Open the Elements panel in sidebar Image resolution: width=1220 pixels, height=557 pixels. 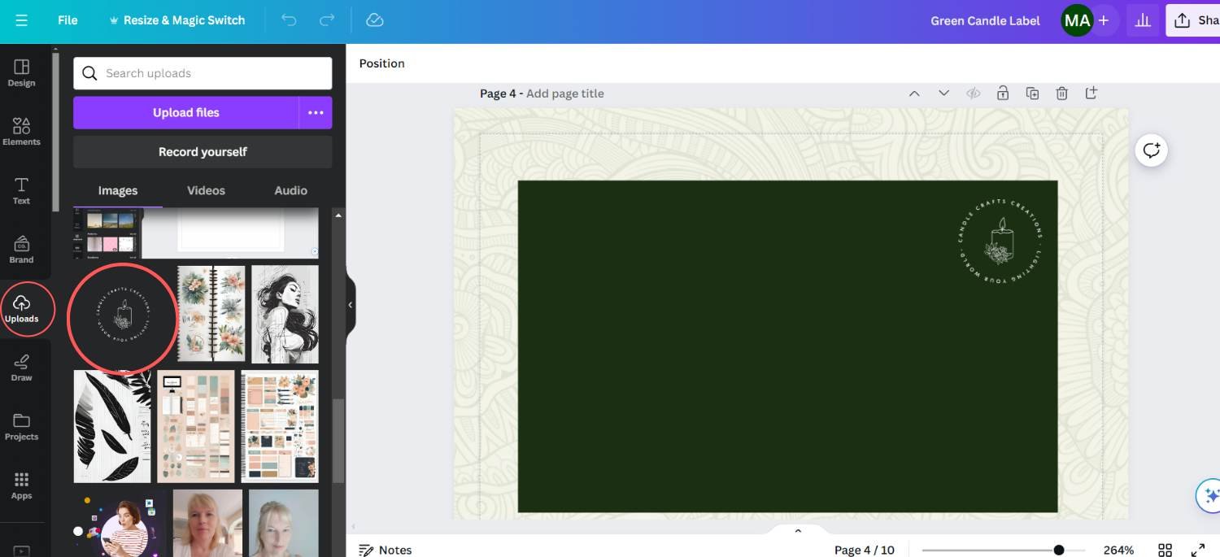(21, 130)
